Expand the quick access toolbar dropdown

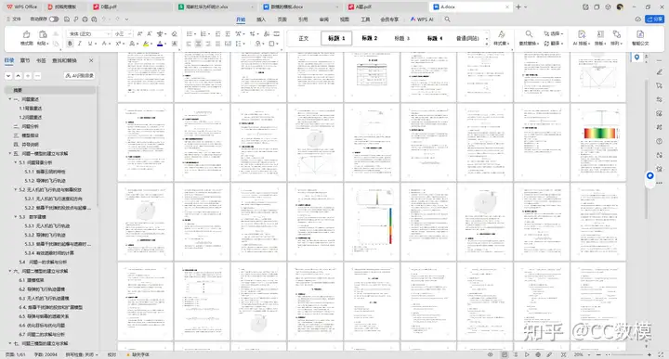point(126,19)
